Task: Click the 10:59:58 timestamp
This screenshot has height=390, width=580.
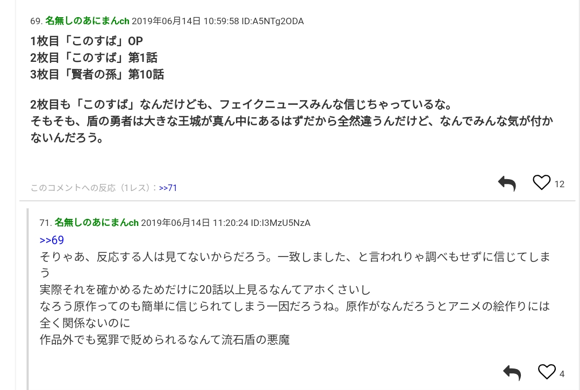Action: [221, 21]
